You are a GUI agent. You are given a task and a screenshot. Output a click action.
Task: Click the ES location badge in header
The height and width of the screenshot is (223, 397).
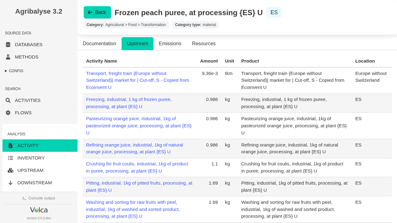274,12
